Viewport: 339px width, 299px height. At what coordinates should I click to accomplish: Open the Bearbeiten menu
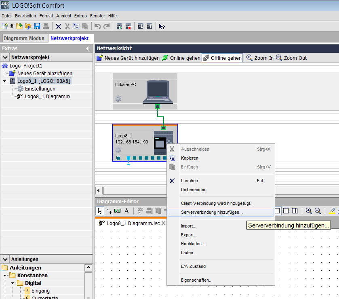click(25, 16)
